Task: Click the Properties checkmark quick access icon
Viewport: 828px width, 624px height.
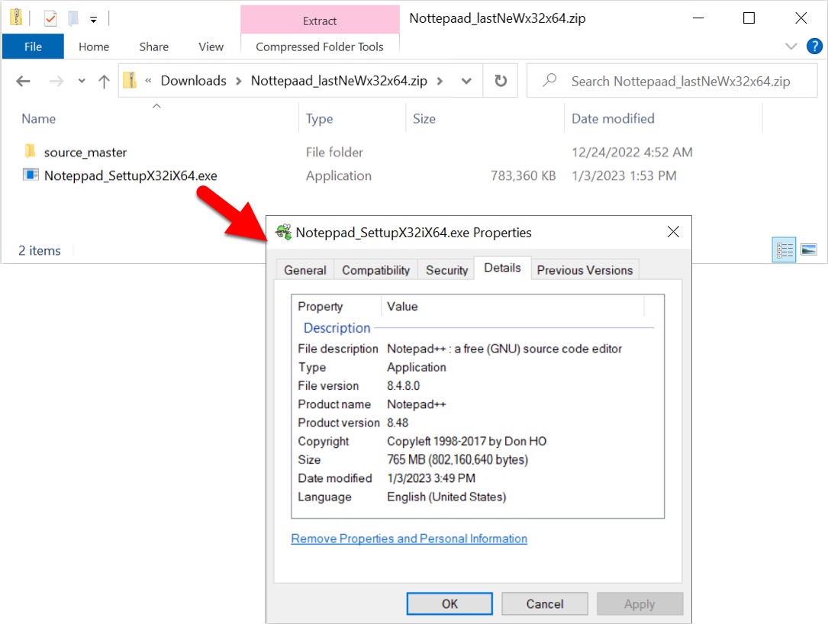Action: tap(50, 19)
